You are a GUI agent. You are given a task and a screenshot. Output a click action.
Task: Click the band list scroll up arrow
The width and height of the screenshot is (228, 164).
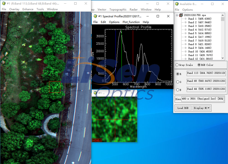point(223,15)
